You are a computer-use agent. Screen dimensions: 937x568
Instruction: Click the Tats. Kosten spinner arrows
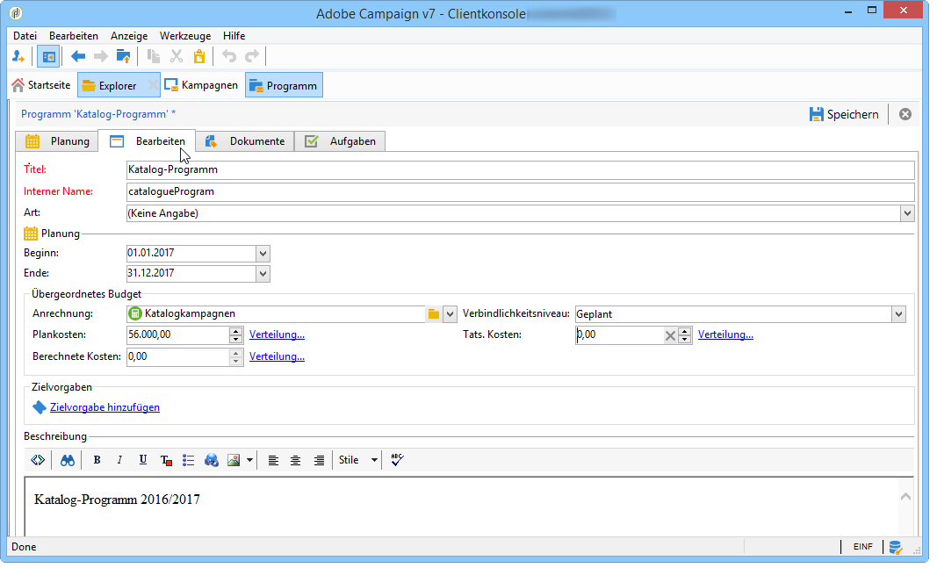(x=685, y=336)
